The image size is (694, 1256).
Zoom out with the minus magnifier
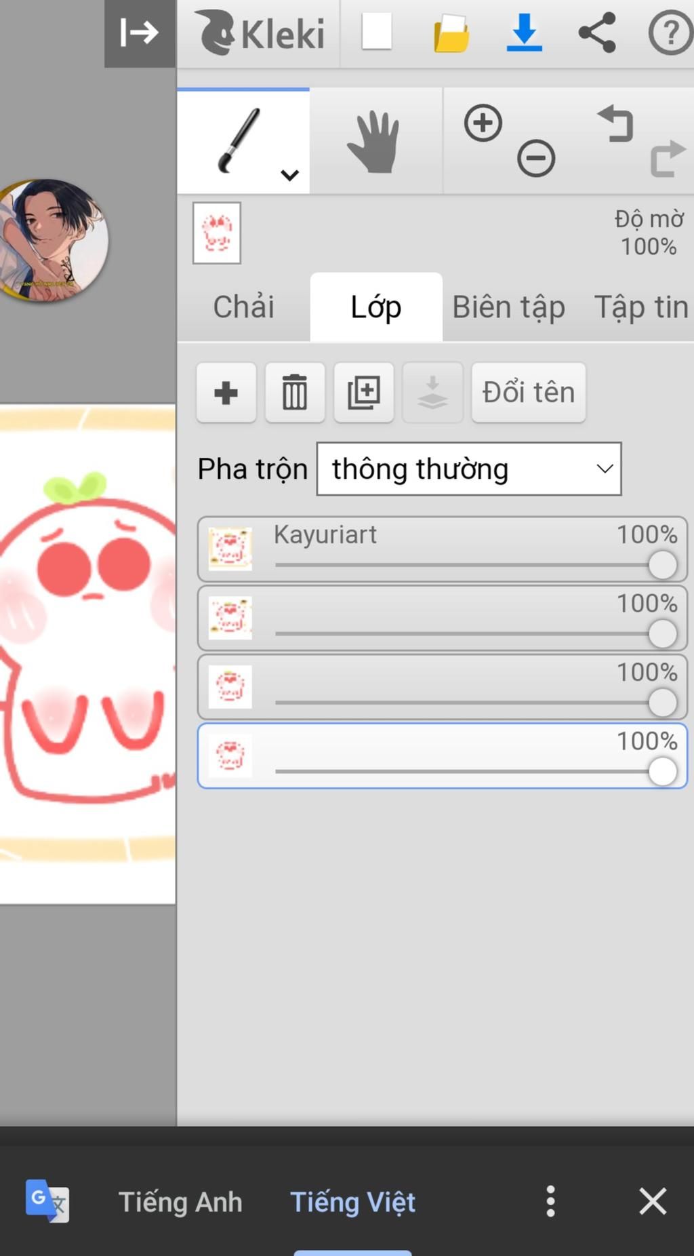pyautogui.click(x=536, y=159)
